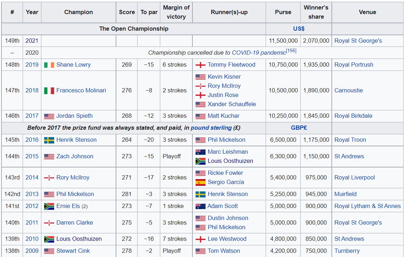The image size is (405, 257).
Task: Open the Zach Johnson link
Action: click(x=75, y=156)
